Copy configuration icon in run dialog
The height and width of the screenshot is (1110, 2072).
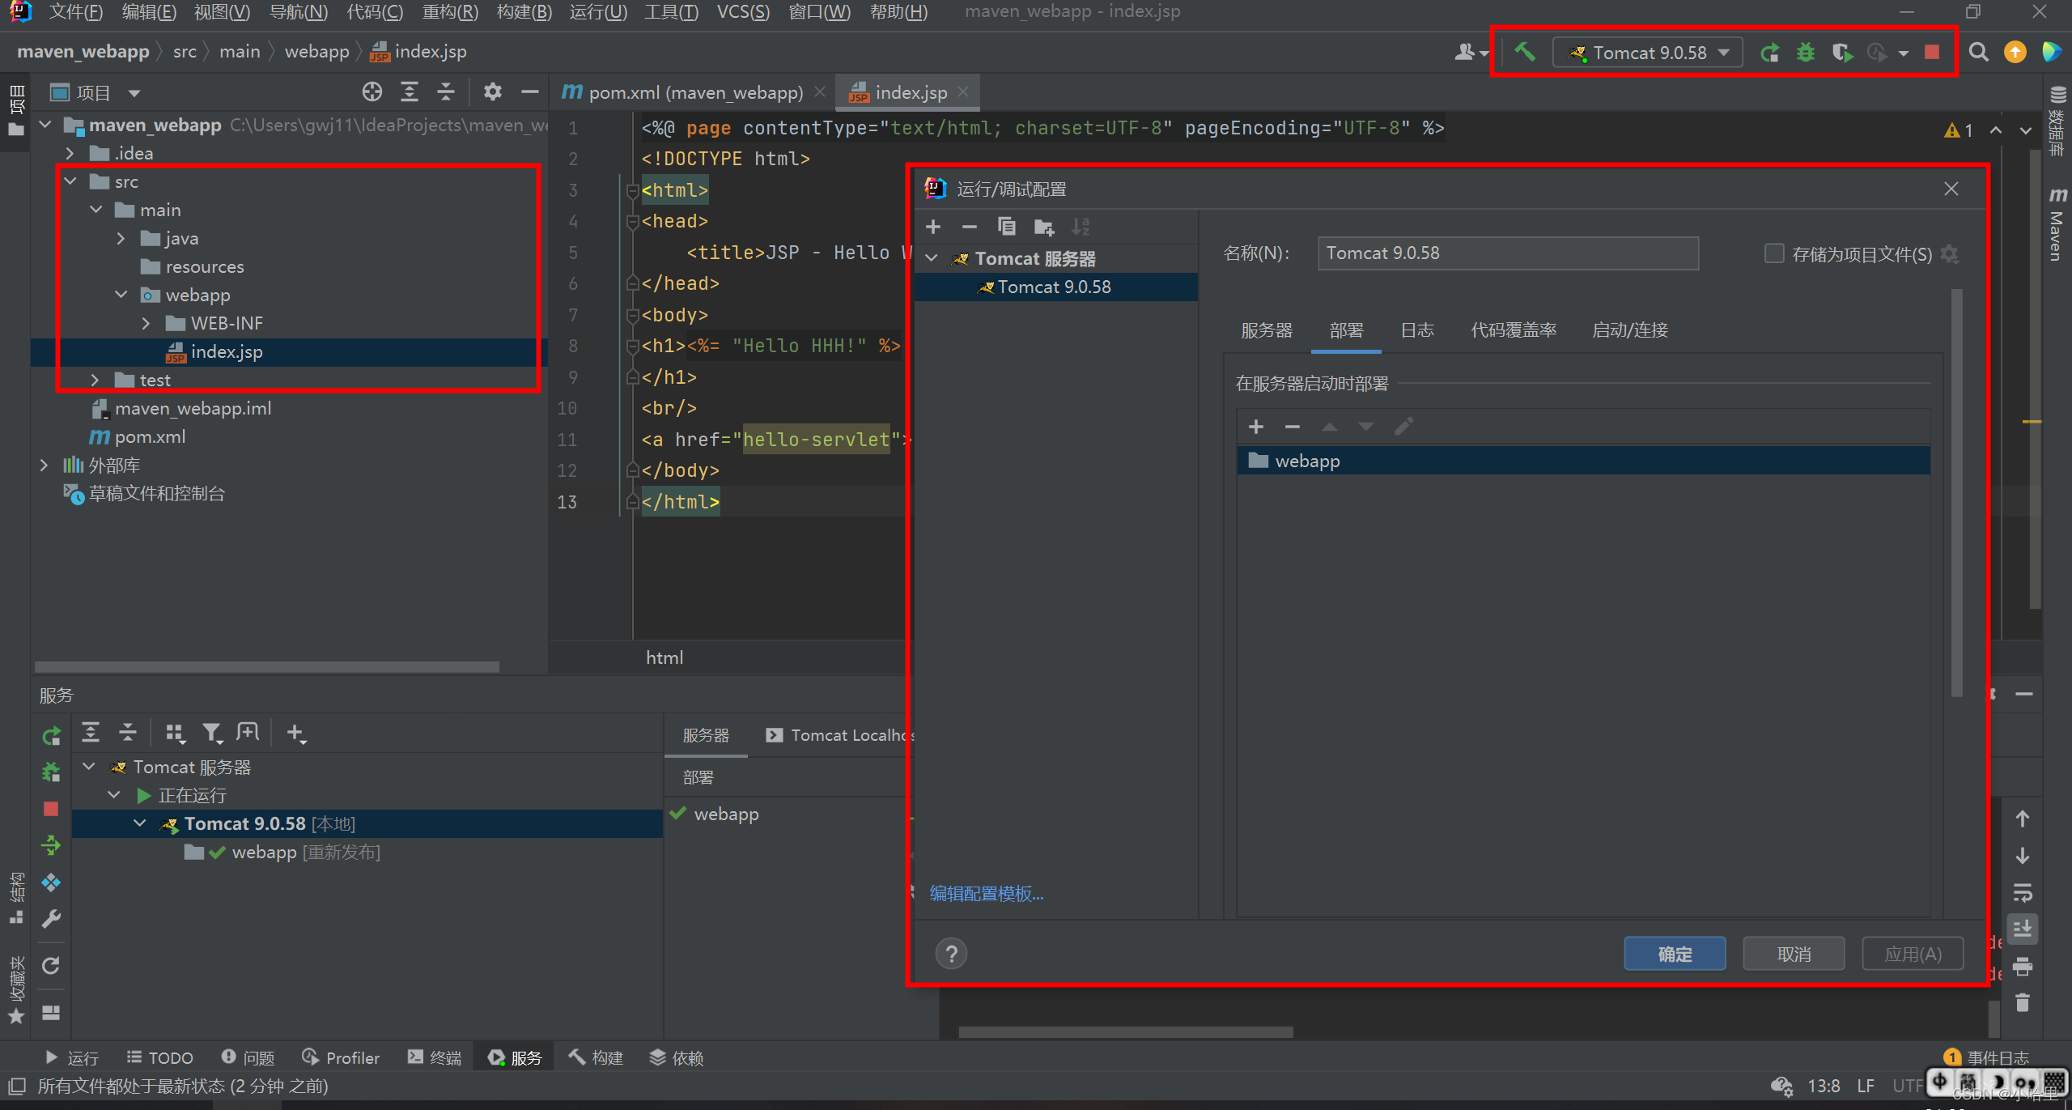coord(1006,227)
